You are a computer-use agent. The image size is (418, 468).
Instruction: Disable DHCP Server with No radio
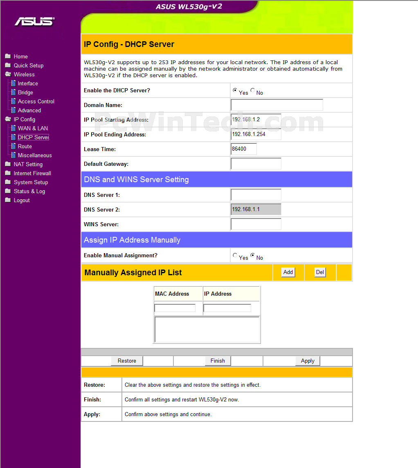253,90
